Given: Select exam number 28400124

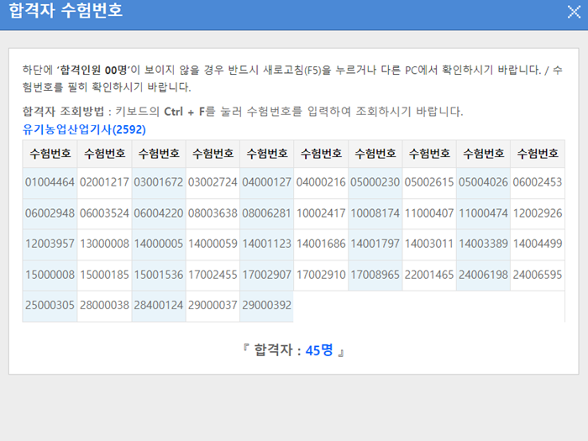Looking at the screenshot, I should coord(159,305).
